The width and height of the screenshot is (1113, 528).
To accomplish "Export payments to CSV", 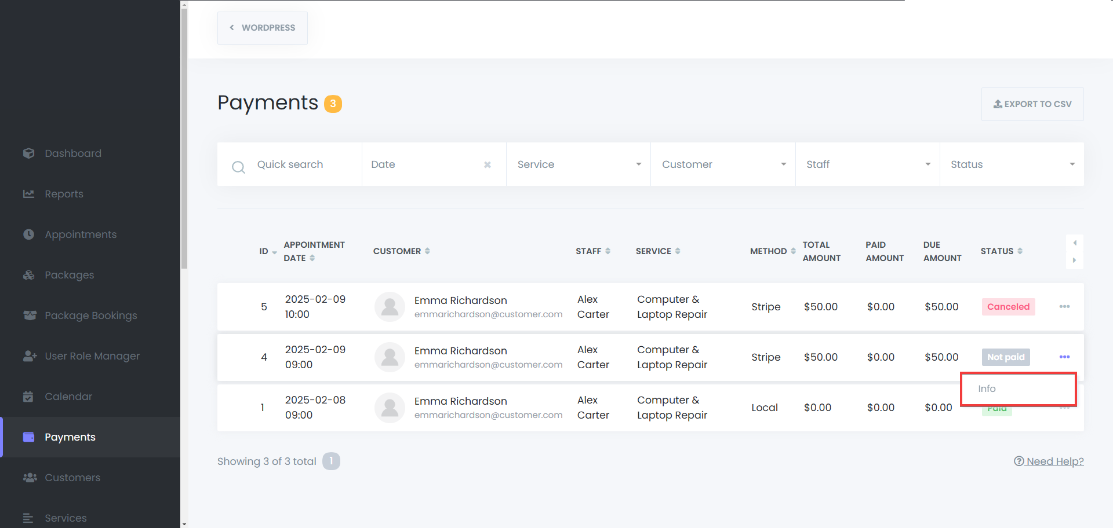I will click(x=1032, y=104).
